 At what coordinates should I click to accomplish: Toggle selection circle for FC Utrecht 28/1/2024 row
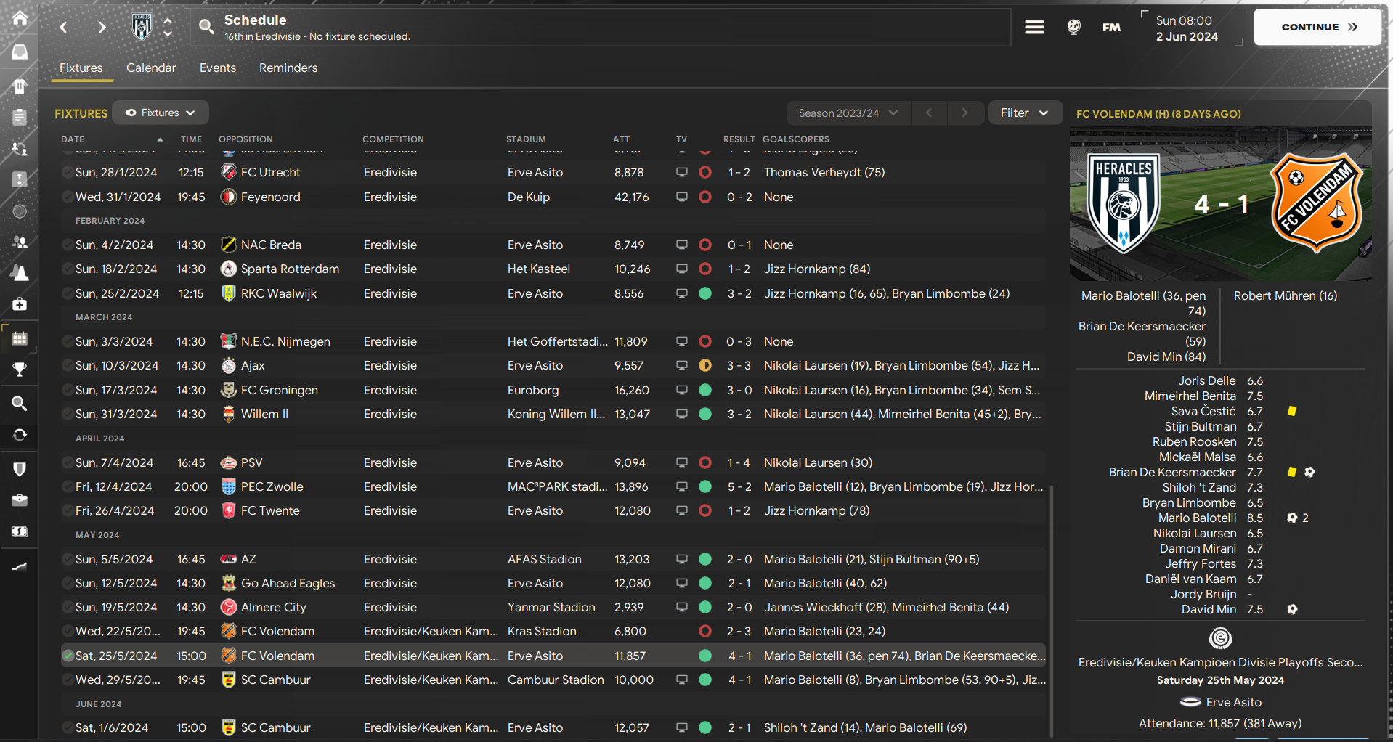[68, 172]
